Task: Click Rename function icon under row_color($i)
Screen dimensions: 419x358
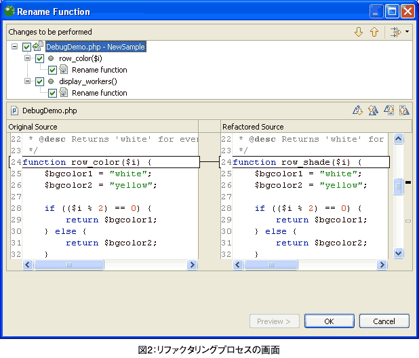Action: tap(63, 70)
